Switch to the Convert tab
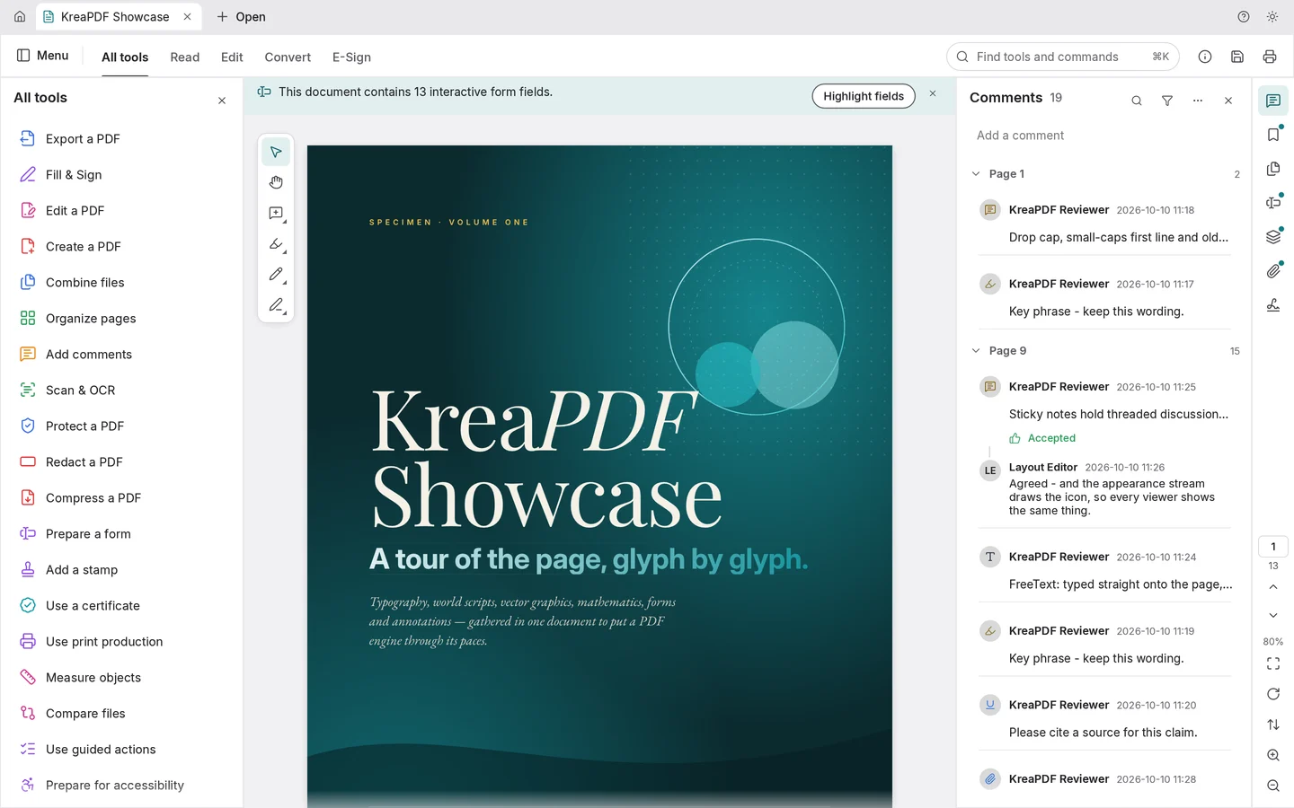This screenshot has width=1294, height=808. click(288, 57)
